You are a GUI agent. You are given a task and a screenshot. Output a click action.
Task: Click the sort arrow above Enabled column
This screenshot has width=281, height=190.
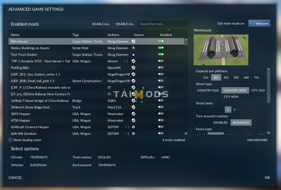168,30
